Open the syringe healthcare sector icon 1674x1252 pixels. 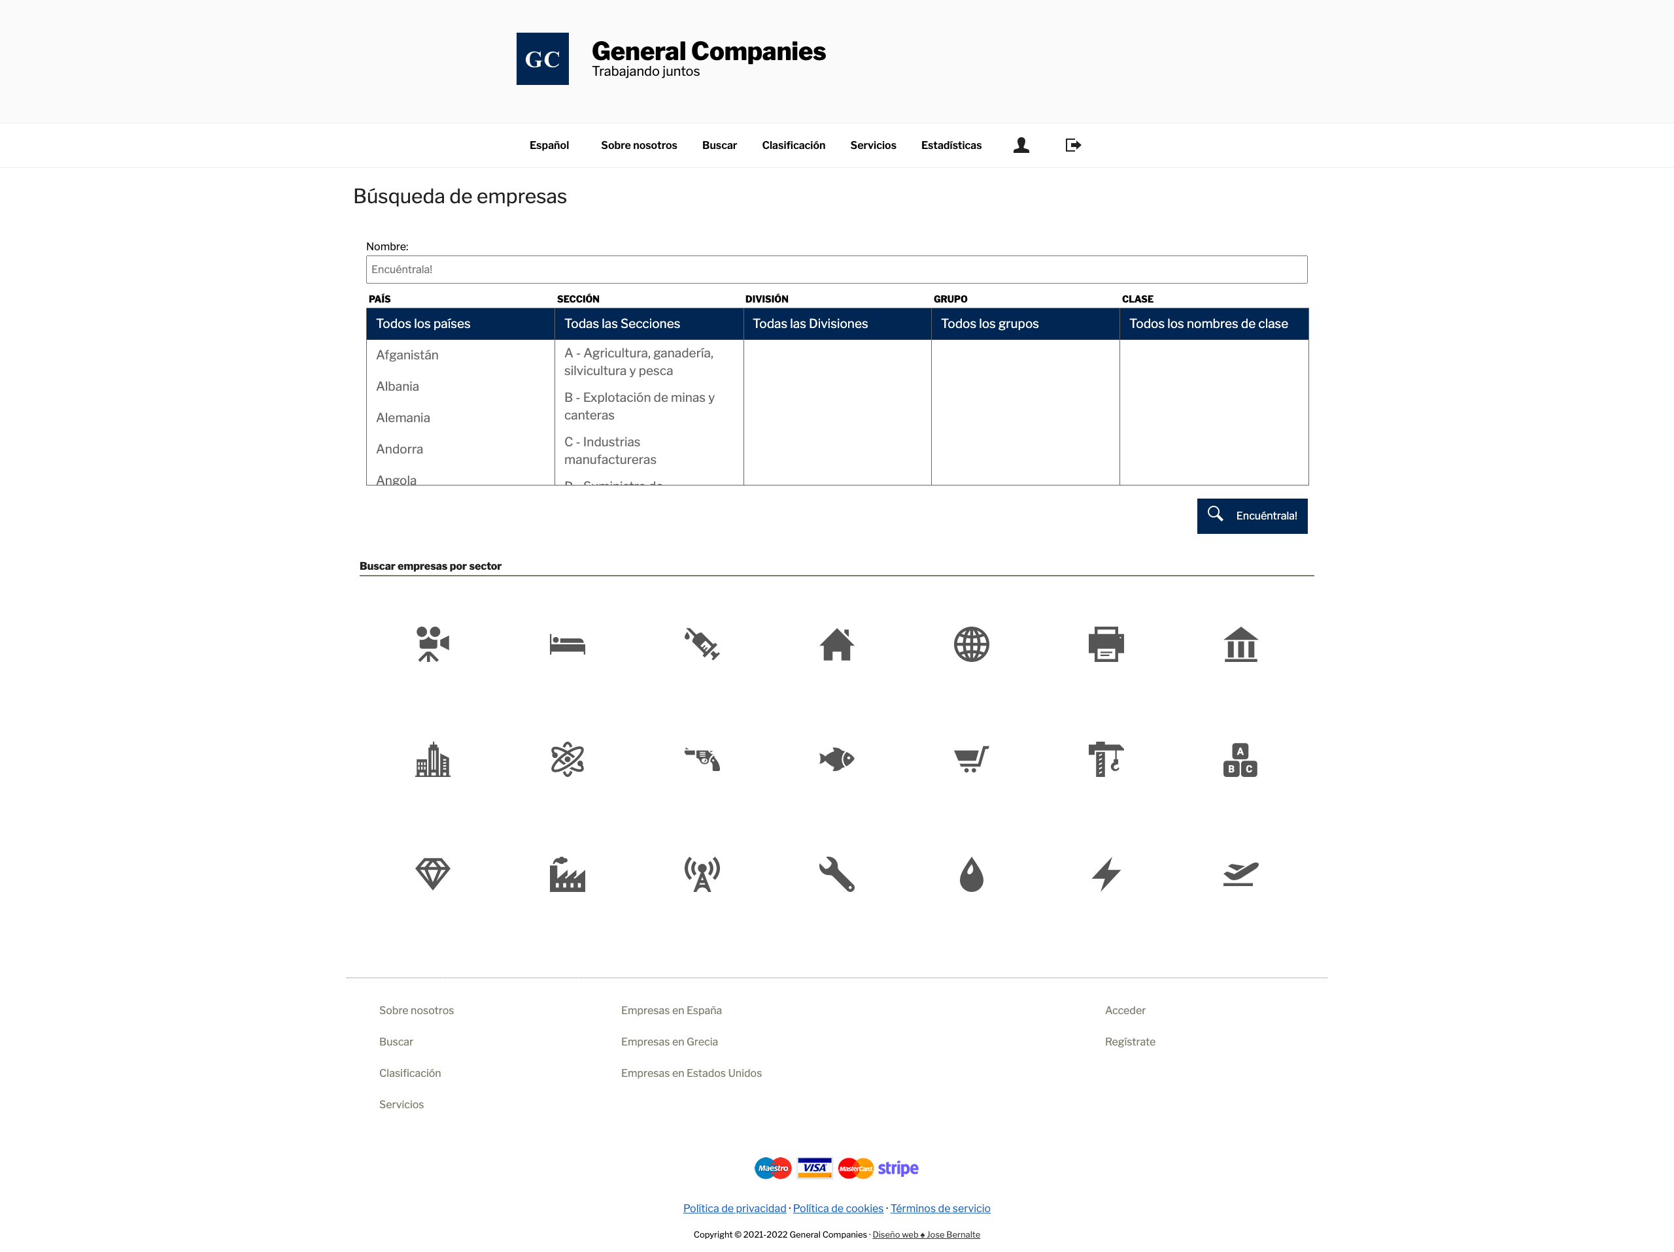tap(702, 644)
